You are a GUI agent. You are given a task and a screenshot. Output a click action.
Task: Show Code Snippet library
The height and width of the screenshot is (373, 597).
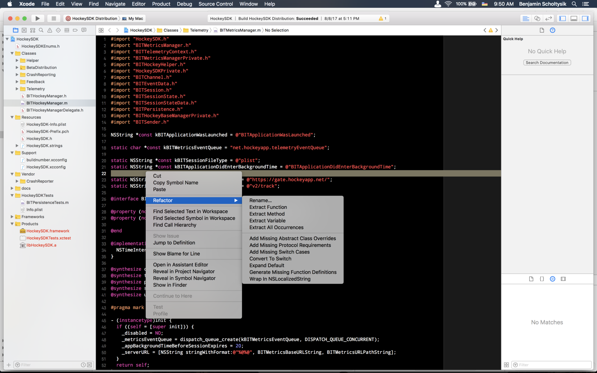[x=542, y=279]
